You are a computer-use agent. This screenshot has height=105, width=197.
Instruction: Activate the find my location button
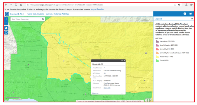pos(6,33)
